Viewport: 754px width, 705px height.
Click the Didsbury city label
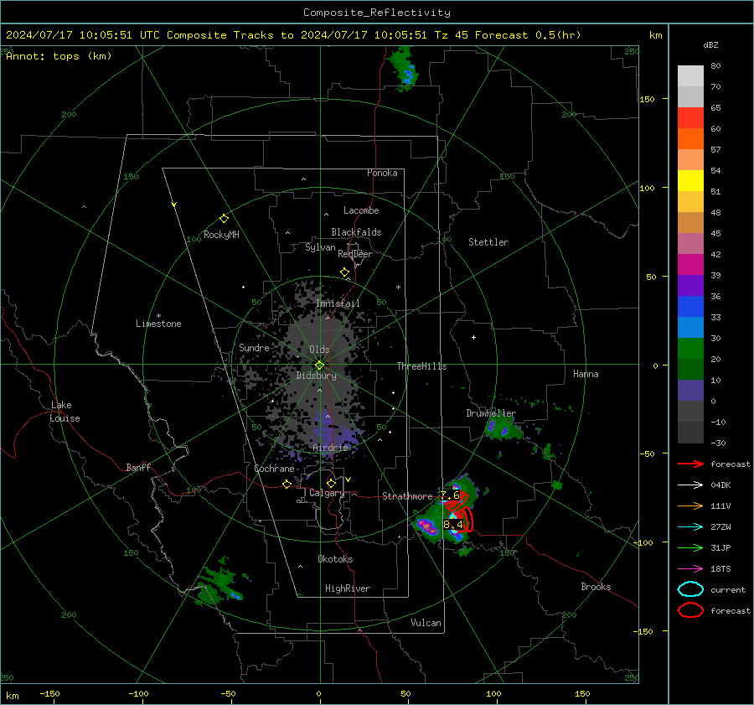pos(317,376)
